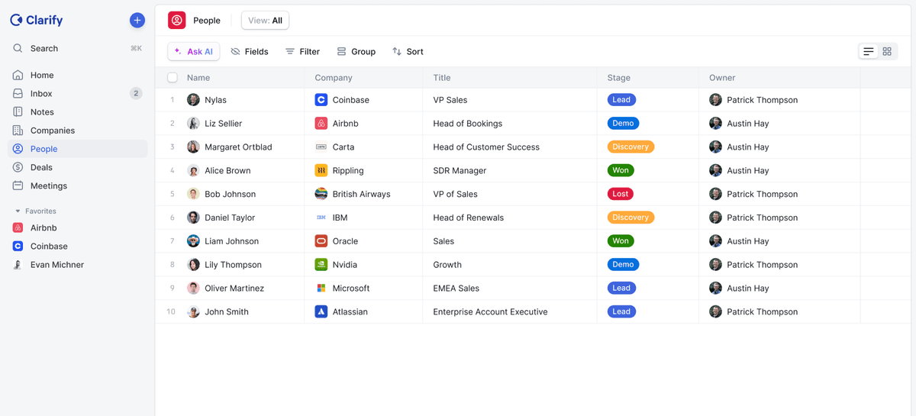The width and height of the screenshot is (916, 416).
Task: Click the Discovery stage badge for Margaret Ortblad
Action: [x=631, y=147]
